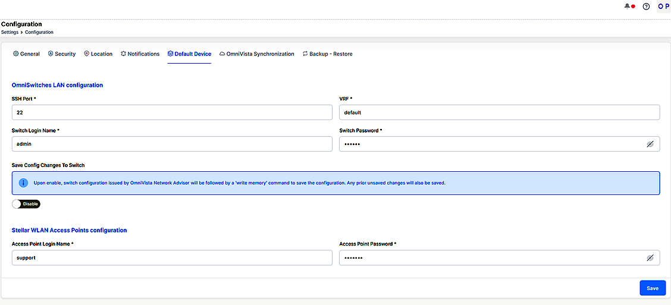Click the notifications bell icon
The width and height of the screenshot is (671, 305).
(627, 7)
